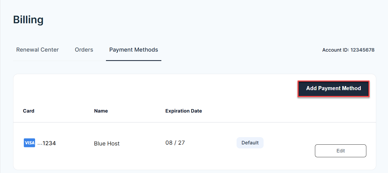Open the Orders tab

click(84, 50)
